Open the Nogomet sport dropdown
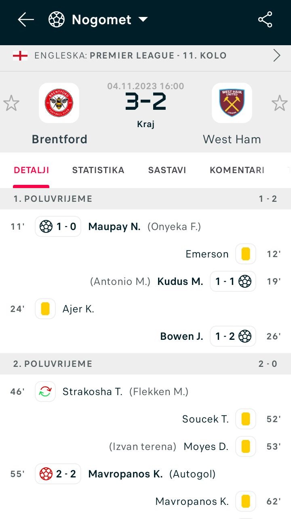291x519 pixels. tap(143, 19)
